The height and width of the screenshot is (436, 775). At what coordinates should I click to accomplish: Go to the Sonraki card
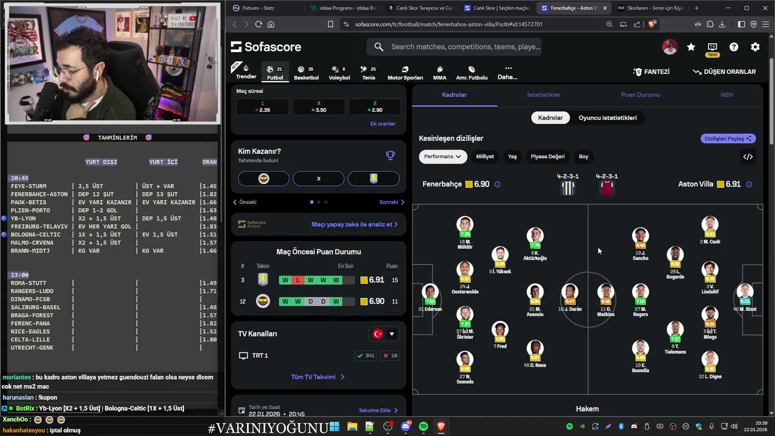[x=392, y=202]
